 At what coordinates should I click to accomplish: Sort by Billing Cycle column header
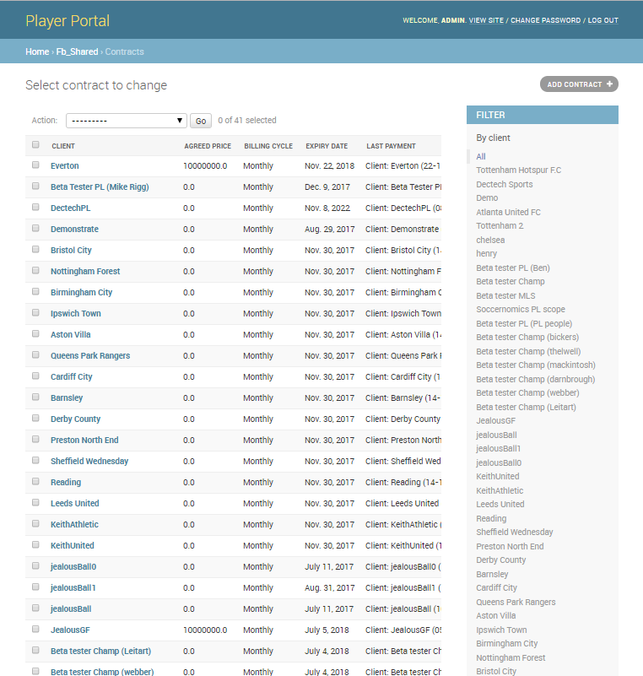pyautogui.click(x=268, y=146)
